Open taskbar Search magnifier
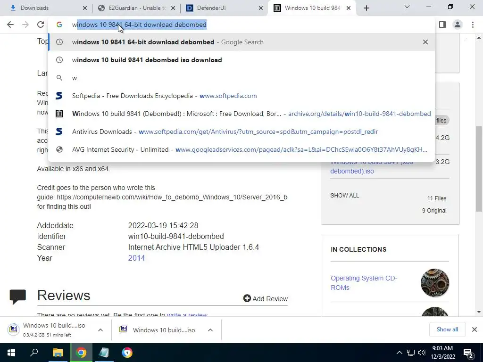The width and height of the screenshot is (483, 362). 34,353
